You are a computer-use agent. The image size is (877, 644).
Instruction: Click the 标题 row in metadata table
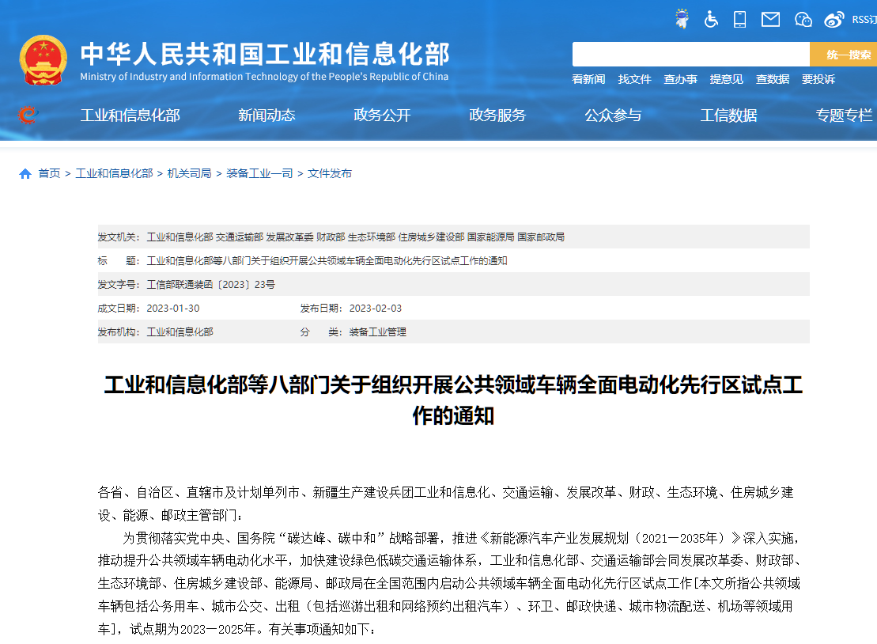coord(454,261)
